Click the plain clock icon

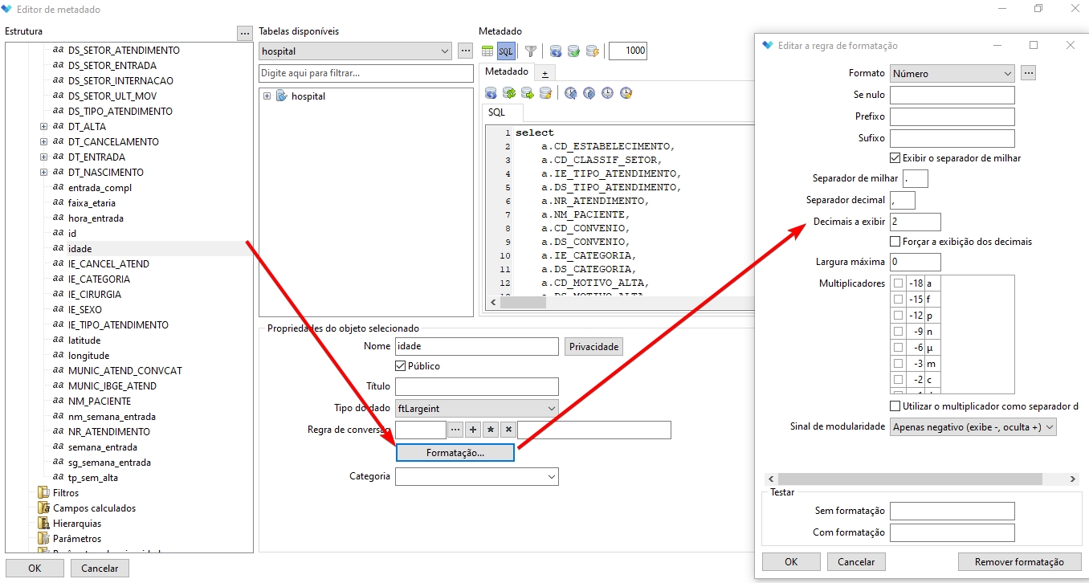point(608,93)
